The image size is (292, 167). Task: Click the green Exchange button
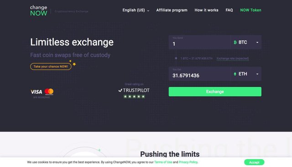[x=215, y=91]
